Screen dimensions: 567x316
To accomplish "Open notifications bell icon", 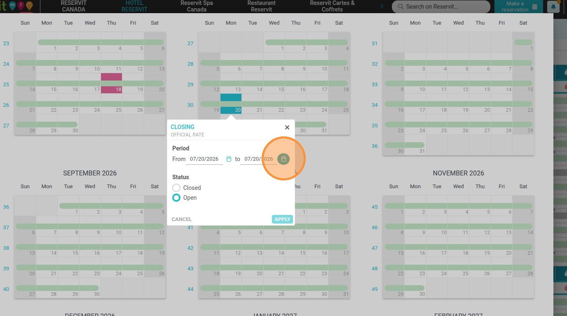I will (x=553, y=7).
